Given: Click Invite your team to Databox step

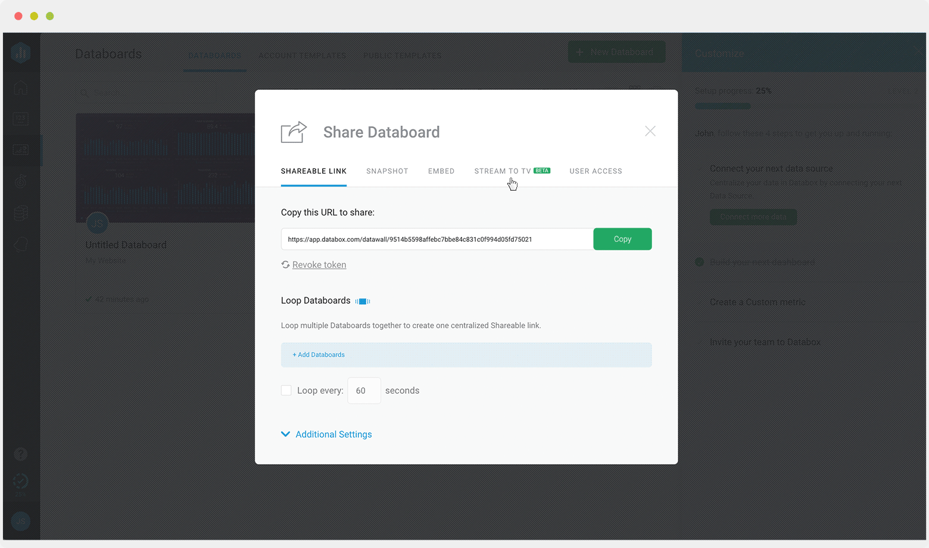Looking at the screenshot, I should coord(765,342).
